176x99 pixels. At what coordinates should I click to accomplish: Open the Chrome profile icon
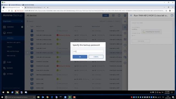(x=170, y=11)
